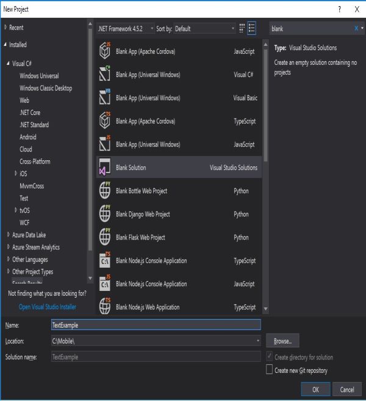Click the Blank App (Universal Windows) Visual C# icon
366x401 pixels.
coord(105,74)
